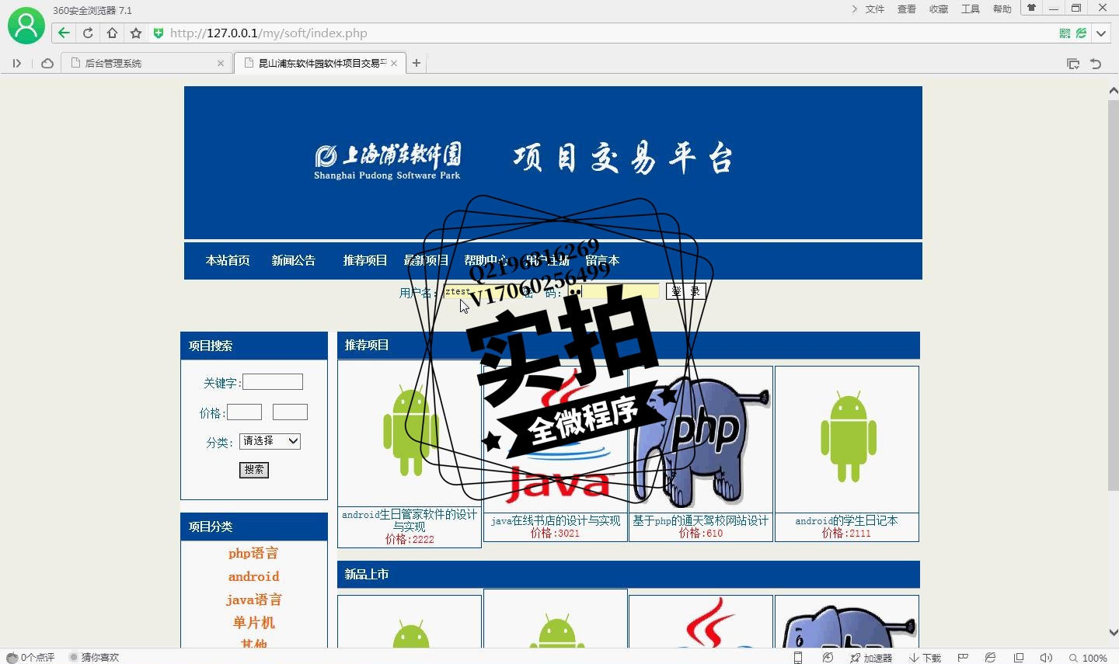This screenshot has width=1119, height=664.
Task: Click the lightning speed status bar icon
Action: tap(828, 657)
